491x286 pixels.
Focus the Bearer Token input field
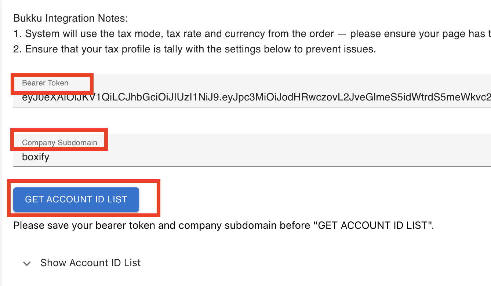point(252,91)
